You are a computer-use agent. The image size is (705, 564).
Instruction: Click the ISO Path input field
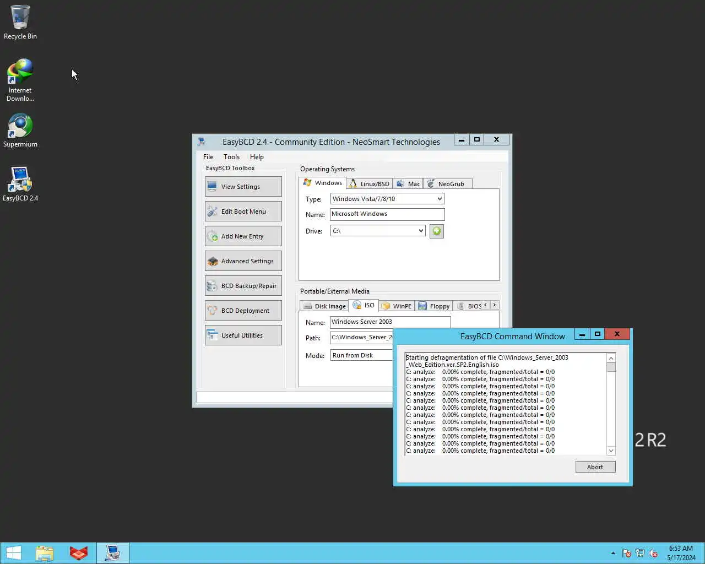click(x=362, y=338)
